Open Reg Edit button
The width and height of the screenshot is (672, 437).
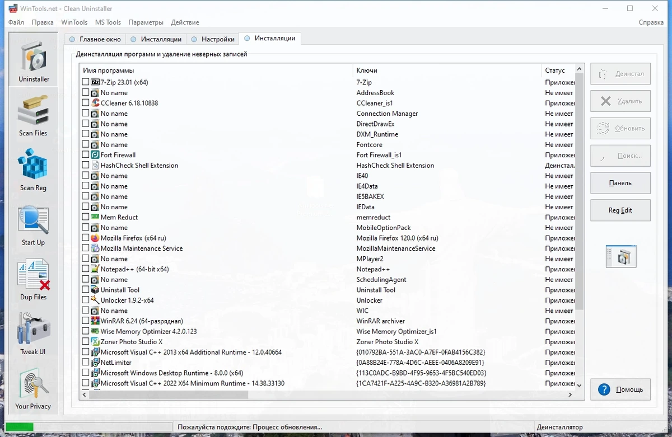[x=620, y=210]
